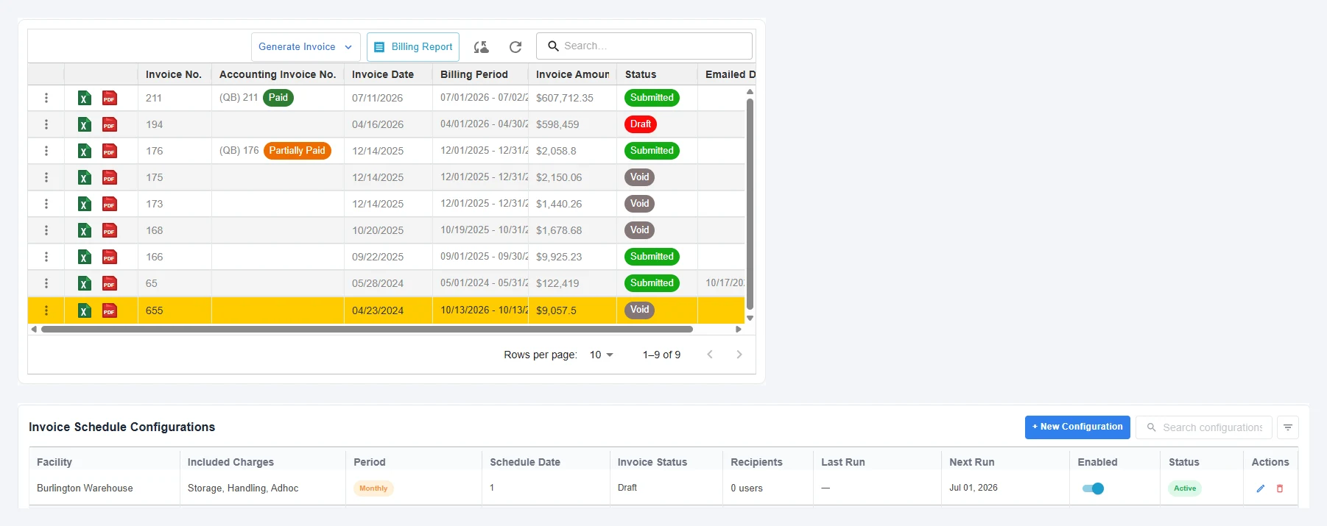Open row menu for invoice 173
This screenshot has width=1327, height=526.
tap(46, 204)
